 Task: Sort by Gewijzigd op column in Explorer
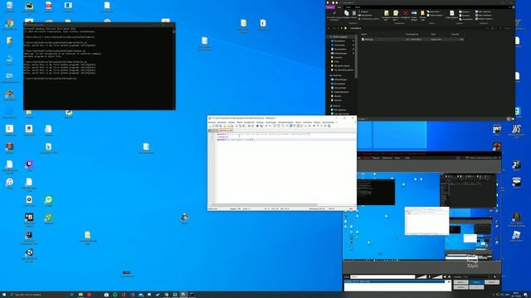(412, 34)
